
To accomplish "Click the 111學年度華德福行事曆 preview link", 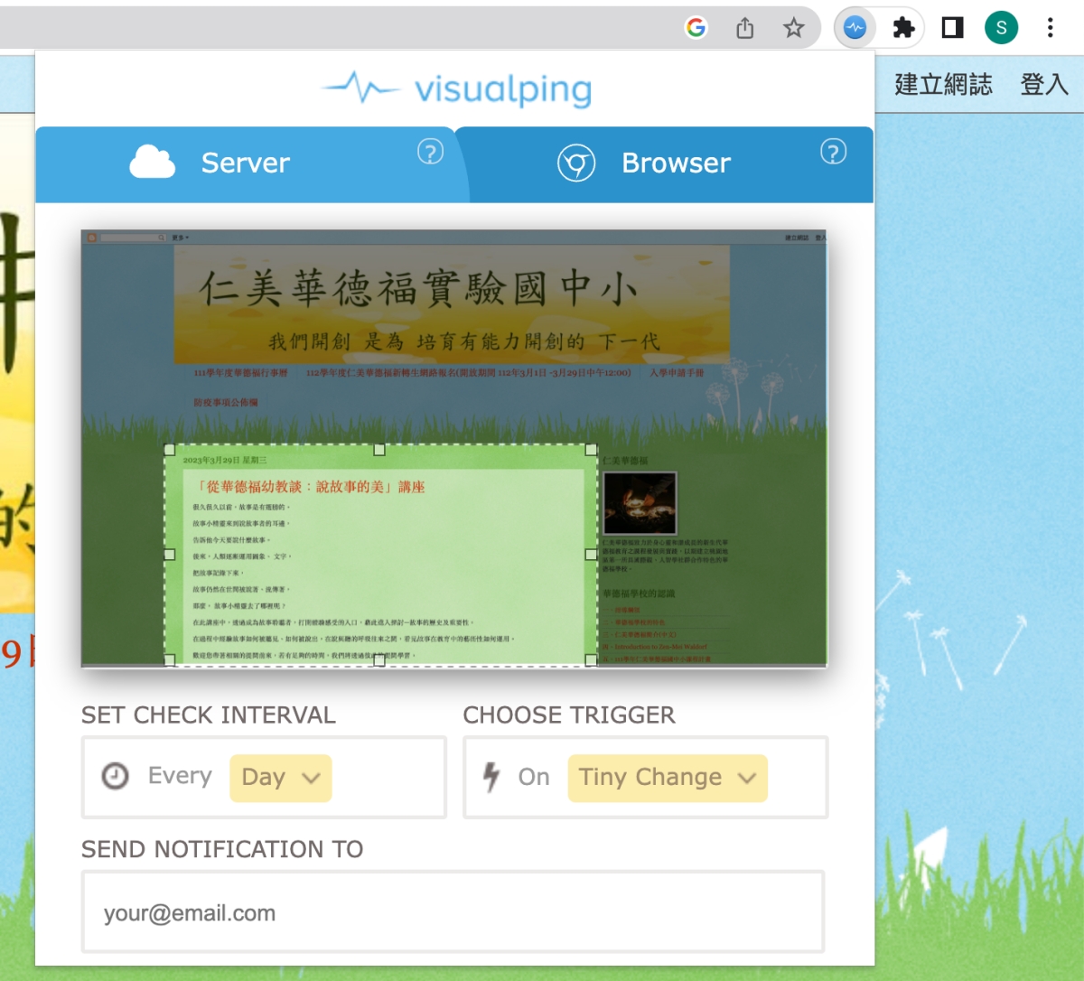I will pos(240,372).
